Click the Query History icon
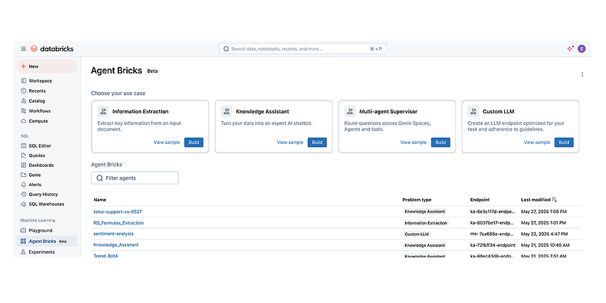The image size is (606, 303). (24, 195)
